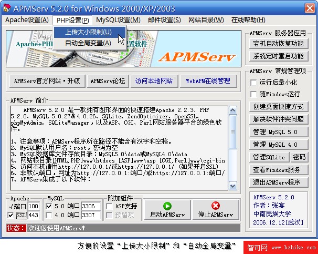Open the 邮件设置(S) menu
Viewport: 318px width, 254px height.
coord(164,20)
